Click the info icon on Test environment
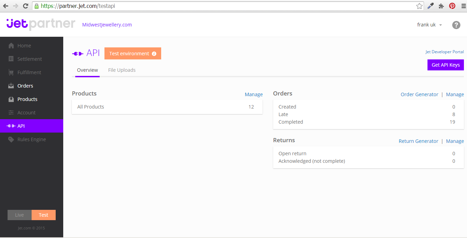467x238 pixels. [x=154, y=54]
